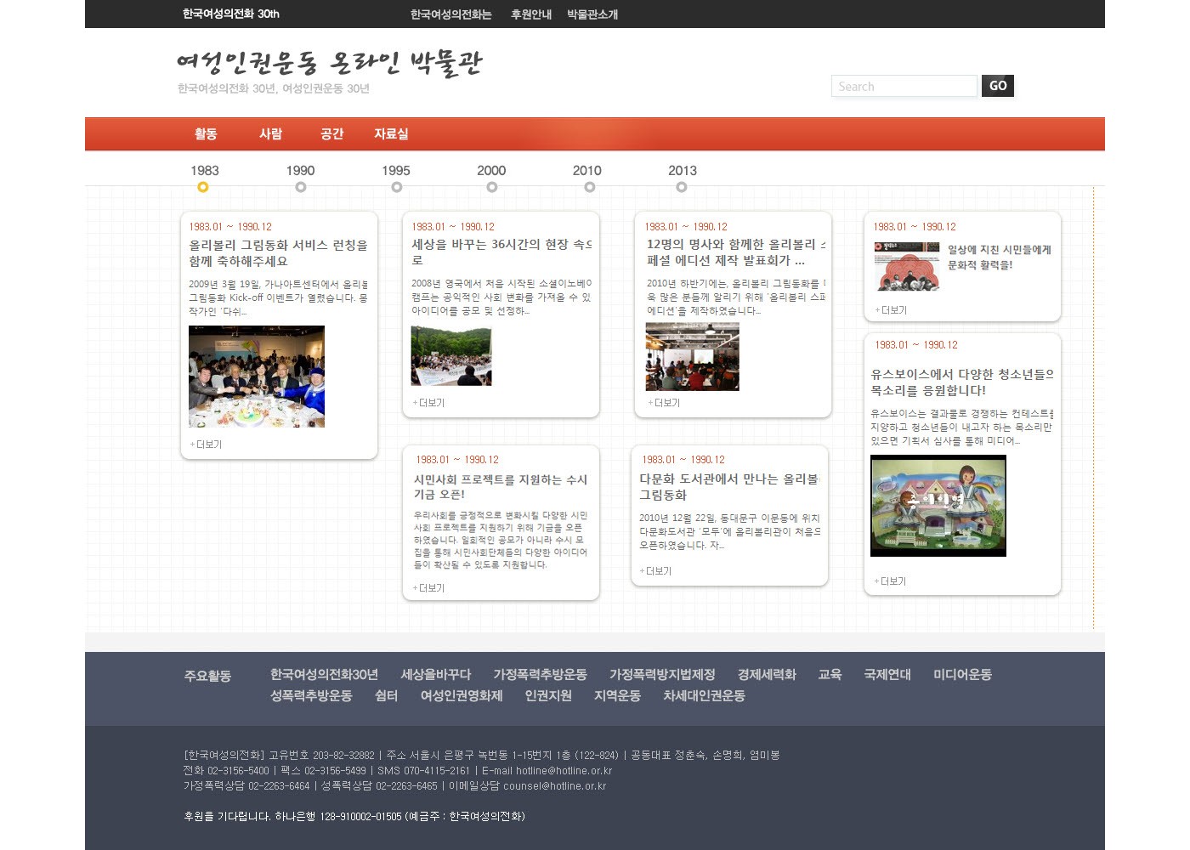
Task: Select the 1983 timeline marker
Action: tap(202, 187)
